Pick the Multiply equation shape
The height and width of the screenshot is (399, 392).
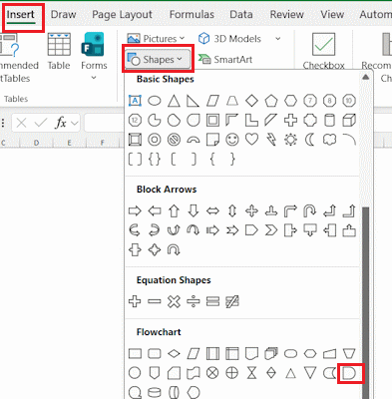(x=174, y=301)
